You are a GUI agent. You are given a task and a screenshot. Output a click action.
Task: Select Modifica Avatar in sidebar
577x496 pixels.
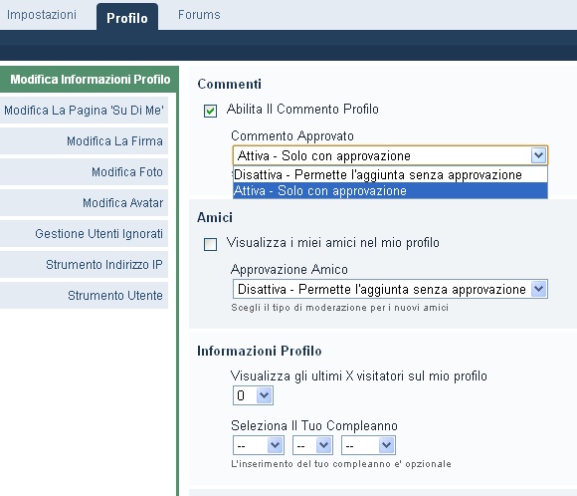click(x=84, y=203)
